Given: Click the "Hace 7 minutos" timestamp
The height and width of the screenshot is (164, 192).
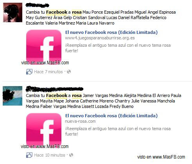Looking at the screenshot, I should (48, 72).
